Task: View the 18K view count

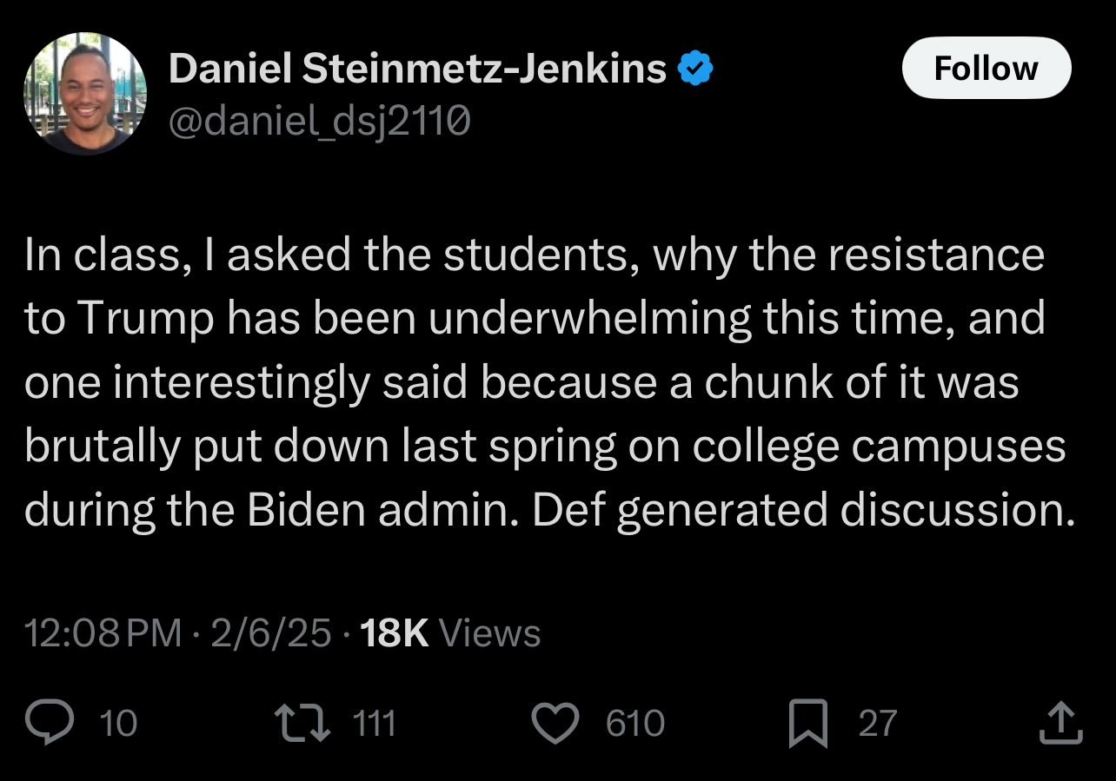Action: click(393, 633)
